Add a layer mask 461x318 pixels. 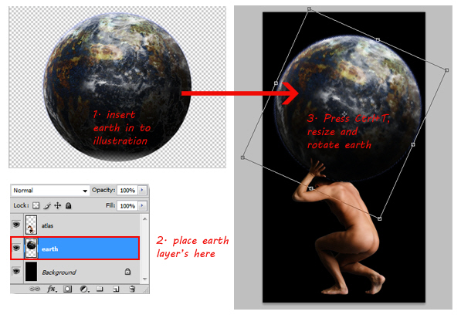(x=68, y=289)
